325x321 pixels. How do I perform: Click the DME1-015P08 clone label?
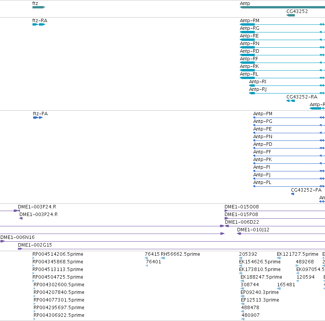click(241, 215)
